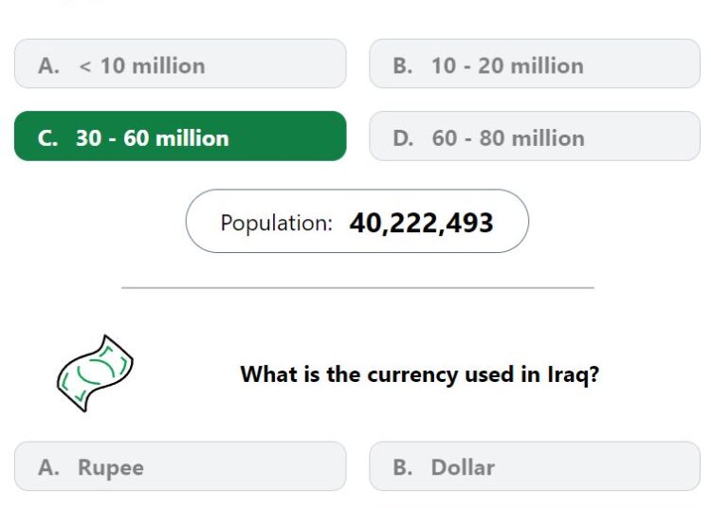Image resolution: width=711 pixels, height=508 pixels.
Task: Click the 'B.' letter beside 10 - 20 million
Action: [x=403, y=65]
